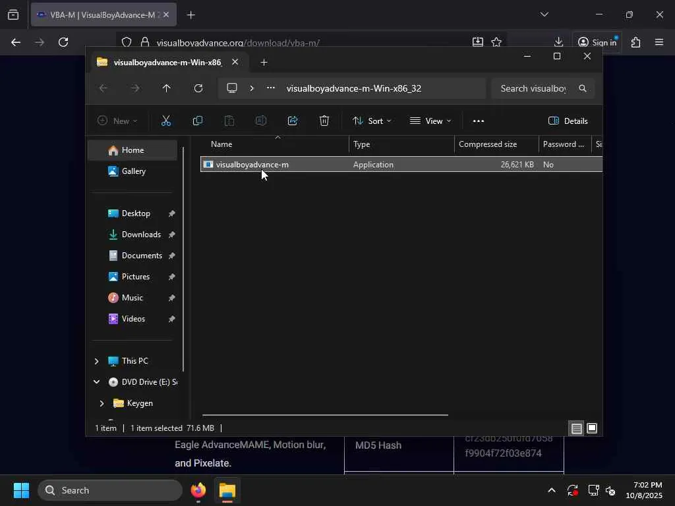Screen dimensions: 675x506
Task: Open the View dropdown
Action: coord(430,121)
